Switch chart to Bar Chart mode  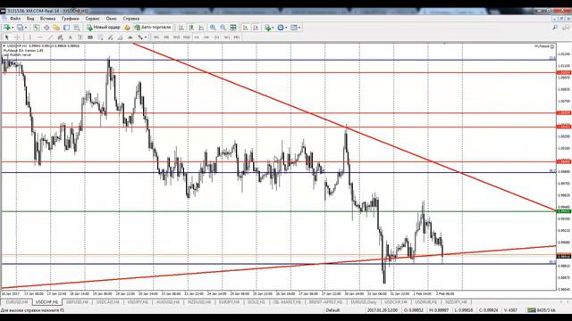(x=181, y=28)
